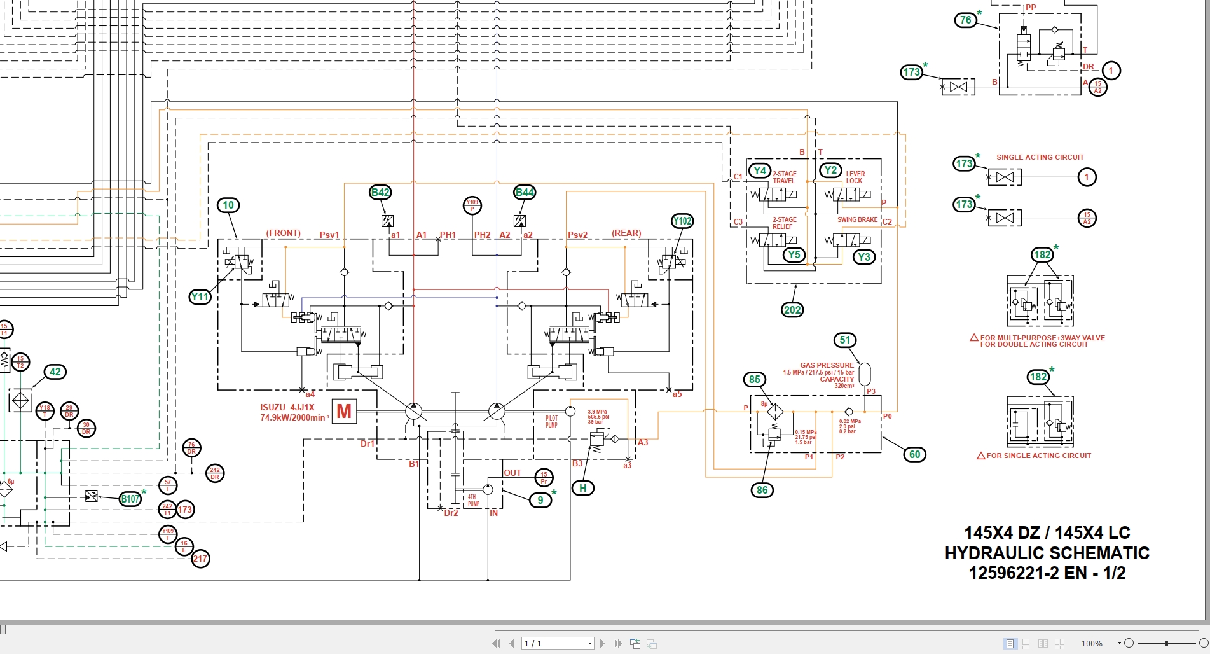Image resolution: width=1210 pixels, height=654 pixels.
Task: Click the 100% zoom level label
Action: coord(1092,643)
